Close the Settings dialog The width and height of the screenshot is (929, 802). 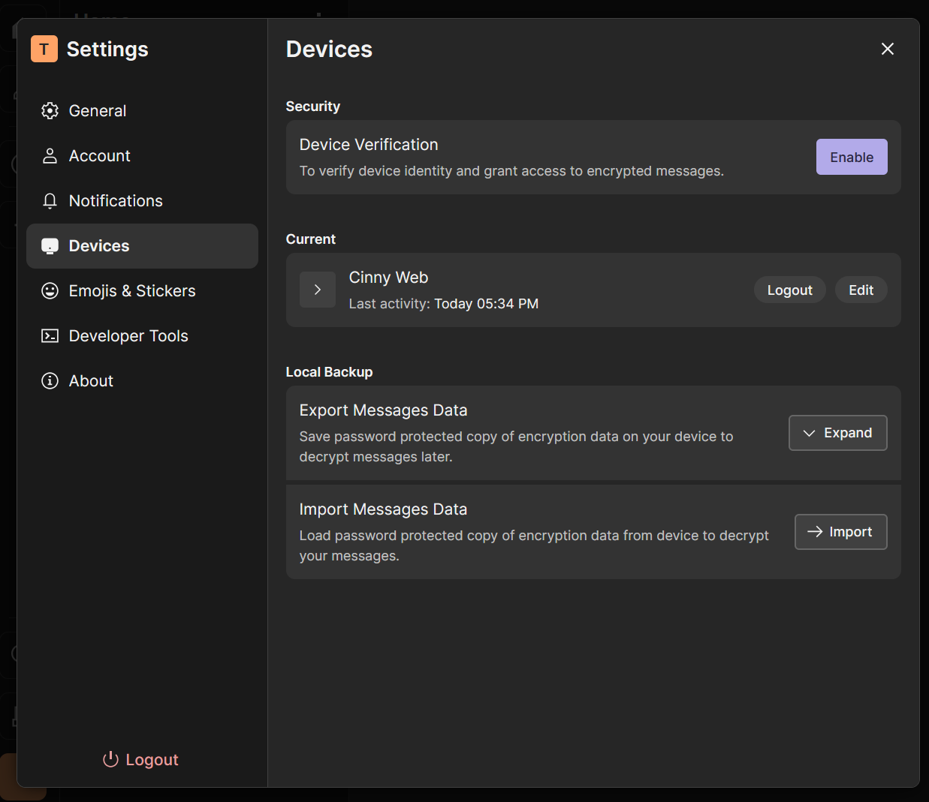(x=887, y=49)
